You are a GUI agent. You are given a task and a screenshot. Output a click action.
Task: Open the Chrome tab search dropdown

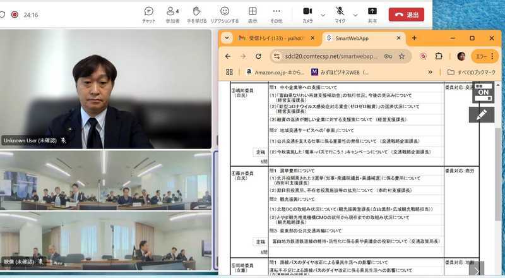[226, 38]
